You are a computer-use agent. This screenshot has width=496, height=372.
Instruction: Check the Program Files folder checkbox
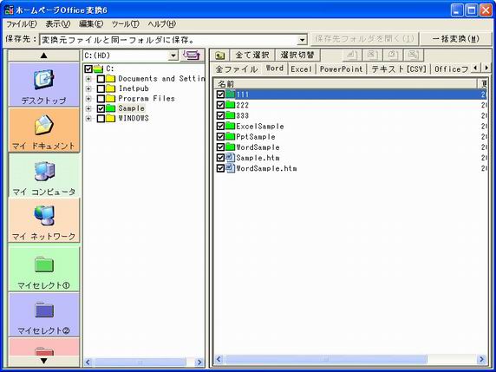click(x=101, y=98)
